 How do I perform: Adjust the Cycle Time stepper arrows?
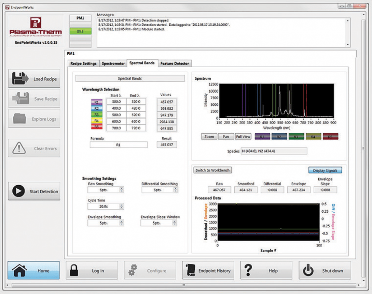(x=121, y=206)
